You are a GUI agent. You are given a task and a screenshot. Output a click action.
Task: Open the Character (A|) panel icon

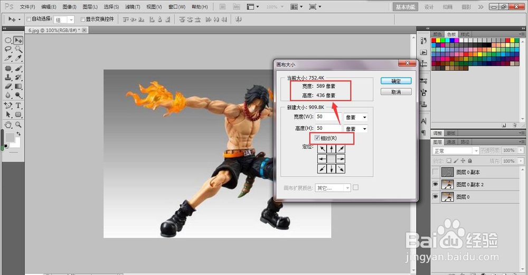tap(423, 121)
